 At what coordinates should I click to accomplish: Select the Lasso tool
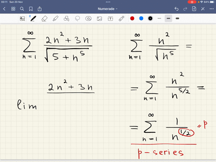point(77,18)
